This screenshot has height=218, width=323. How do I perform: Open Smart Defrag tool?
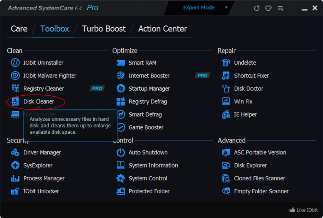tap(145, 114)
